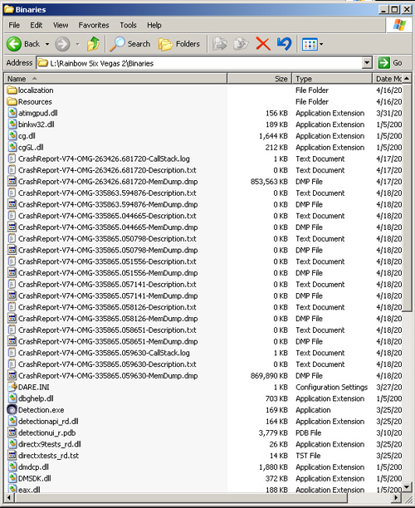This screenshot has height=508, width=415.
Task: Select CrashReport-V74-OMG-335865.059630-CallStack.log file name
Action: point(104,353)
